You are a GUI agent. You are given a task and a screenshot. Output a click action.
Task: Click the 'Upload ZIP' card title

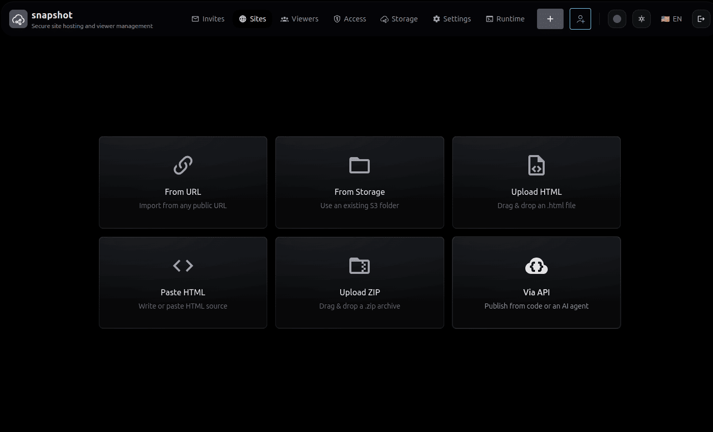tap(360, 292)
